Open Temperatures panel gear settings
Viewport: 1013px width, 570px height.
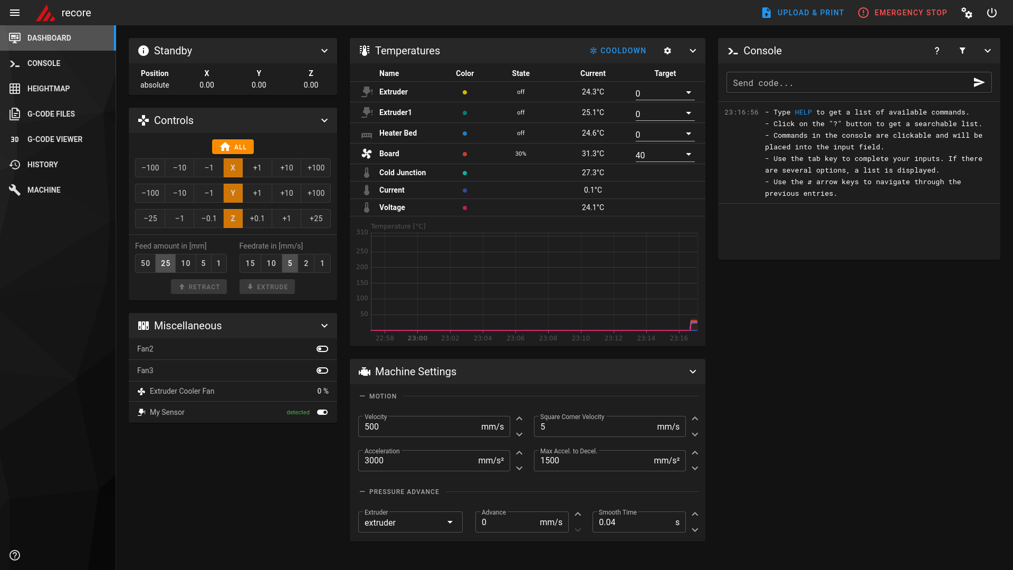[667, 51]
